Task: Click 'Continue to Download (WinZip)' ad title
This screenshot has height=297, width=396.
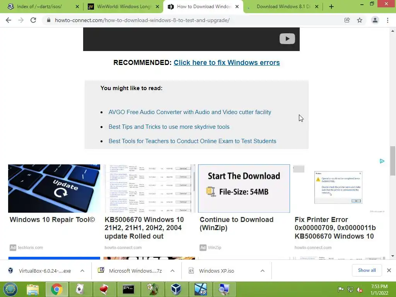Action: coord(237,224)
